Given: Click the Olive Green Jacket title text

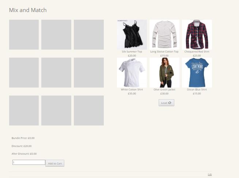Looking at the screenshot, I should 164,89.
